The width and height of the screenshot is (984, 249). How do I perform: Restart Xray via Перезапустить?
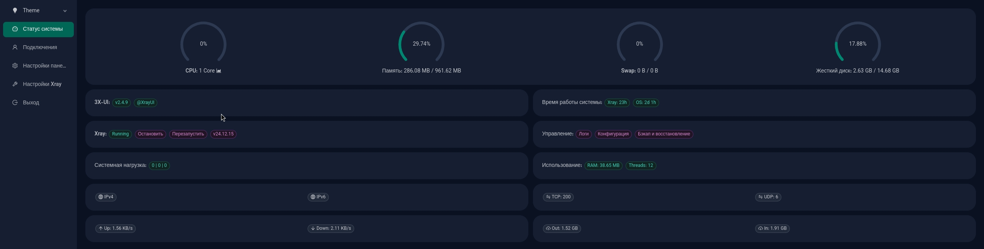(188, 134)
